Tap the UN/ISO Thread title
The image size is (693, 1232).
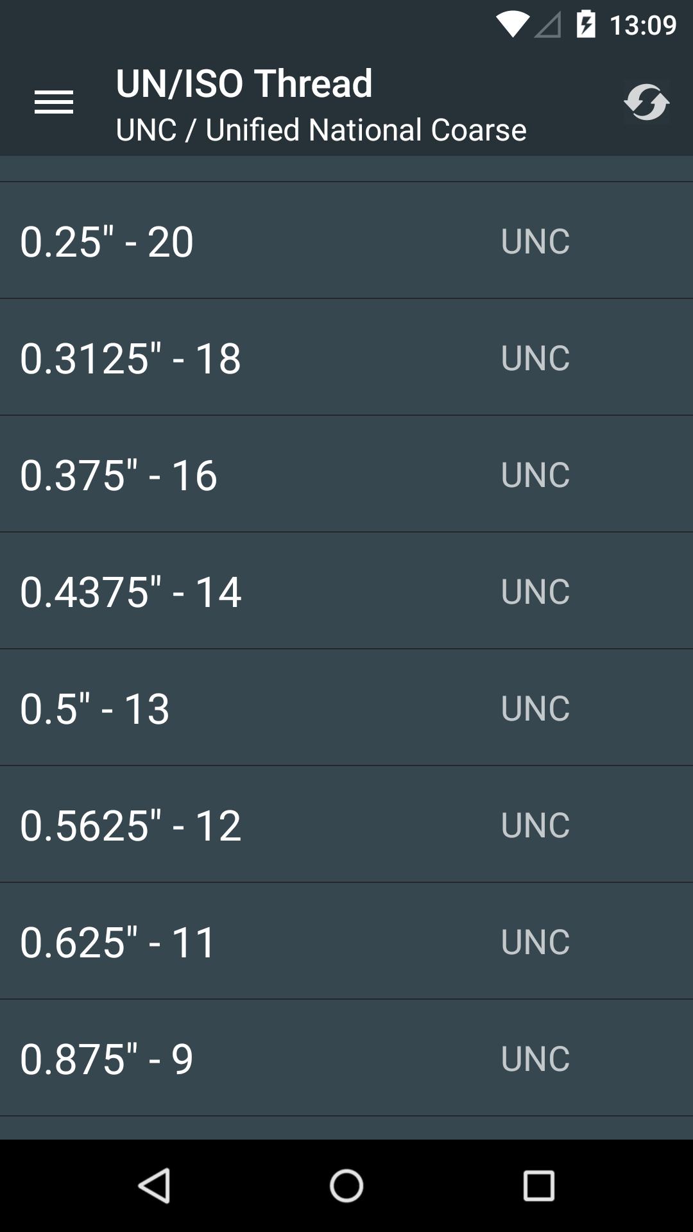[244, 83]
